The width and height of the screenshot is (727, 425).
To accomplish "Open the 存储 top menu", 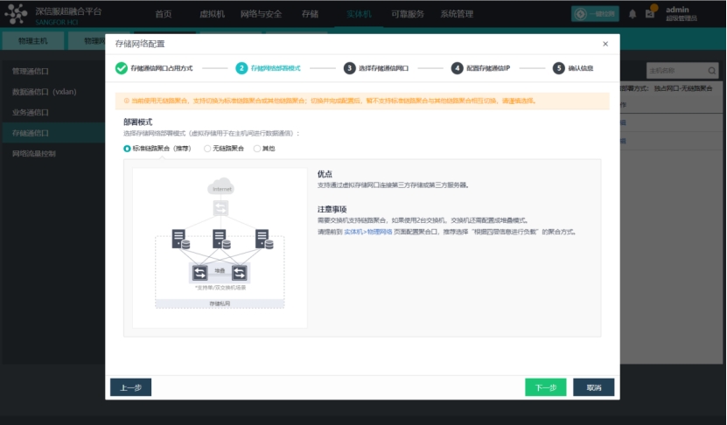I will coord(310,14).
